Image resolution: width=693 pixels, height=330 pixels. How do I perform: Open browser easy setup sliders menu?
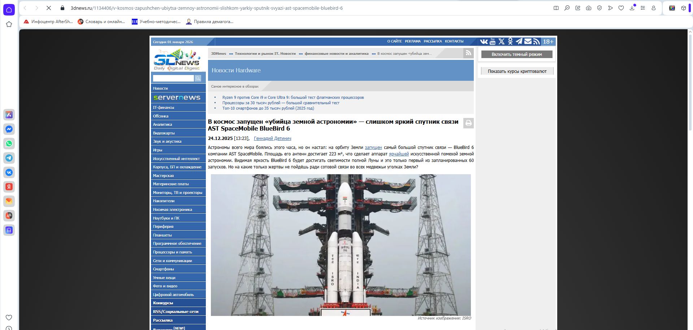click(643, 8)
